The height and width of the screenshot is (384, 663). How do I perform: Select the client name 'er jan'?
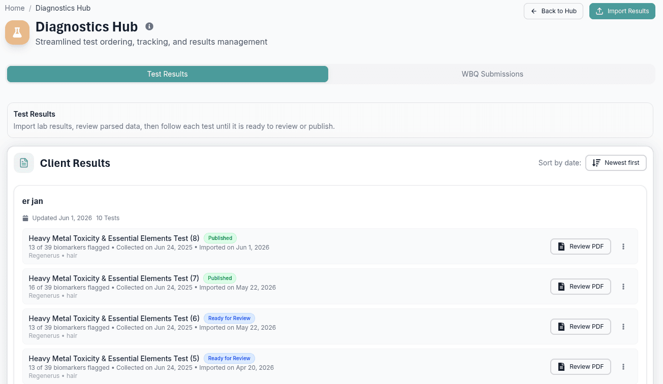click(33, 201)
